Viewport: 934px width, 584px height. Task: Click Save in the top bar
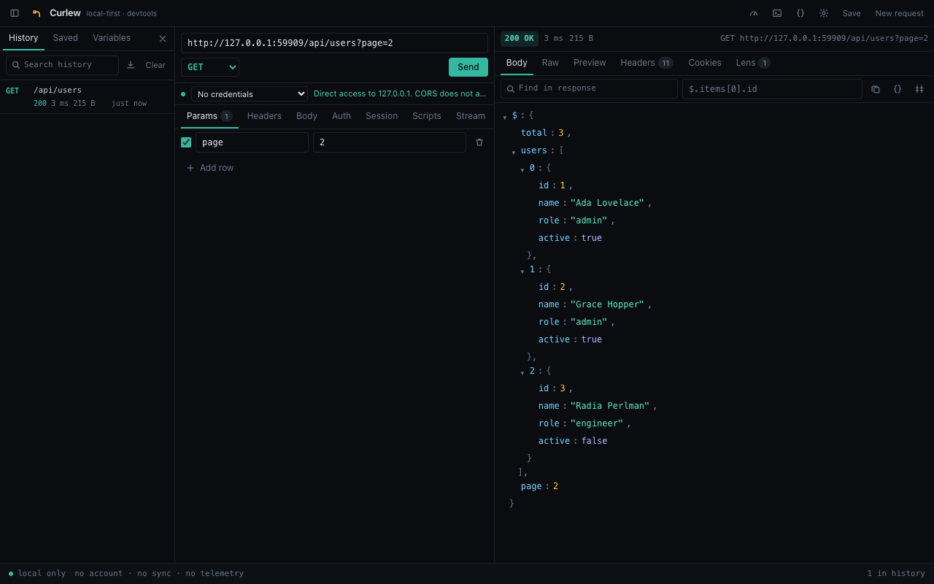(x=852, y=13)
